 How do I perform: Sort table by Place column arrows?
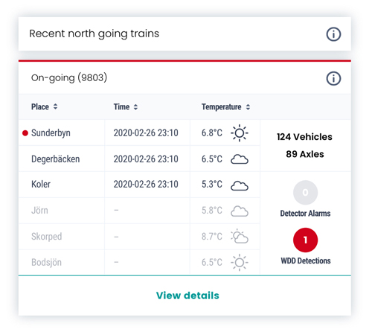(55, 106)
